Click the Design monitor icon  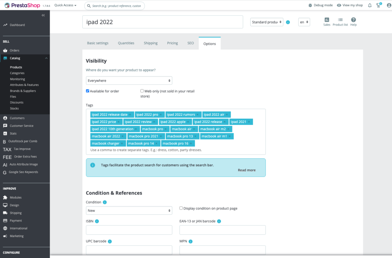click(5, 205)
